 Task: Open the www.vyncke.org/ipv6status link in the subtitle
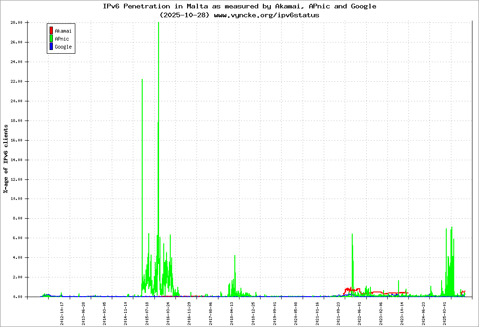[267, 15]
